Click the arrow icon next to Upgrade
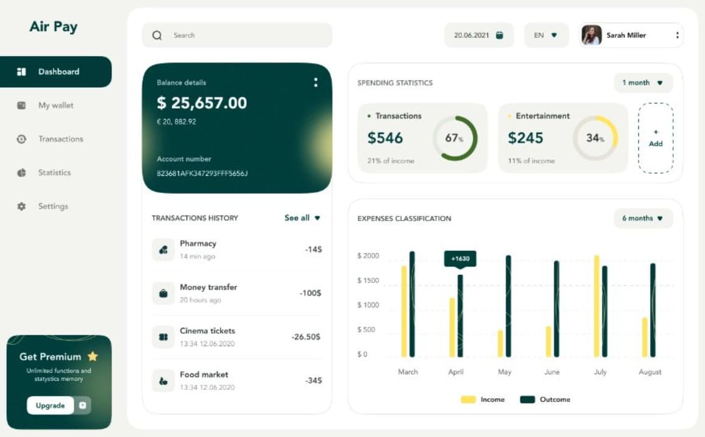705x437 pixels. tap(83, 405)
